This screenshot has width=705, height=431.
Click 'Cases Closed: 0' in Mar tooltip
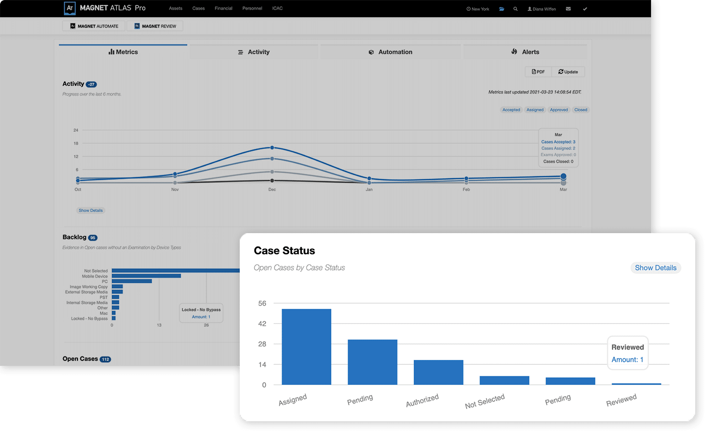(x=558, y=162)
